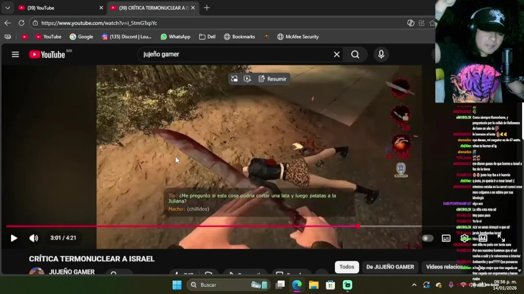Click the 3:01 / 4:21 time display

coord(63,238)
